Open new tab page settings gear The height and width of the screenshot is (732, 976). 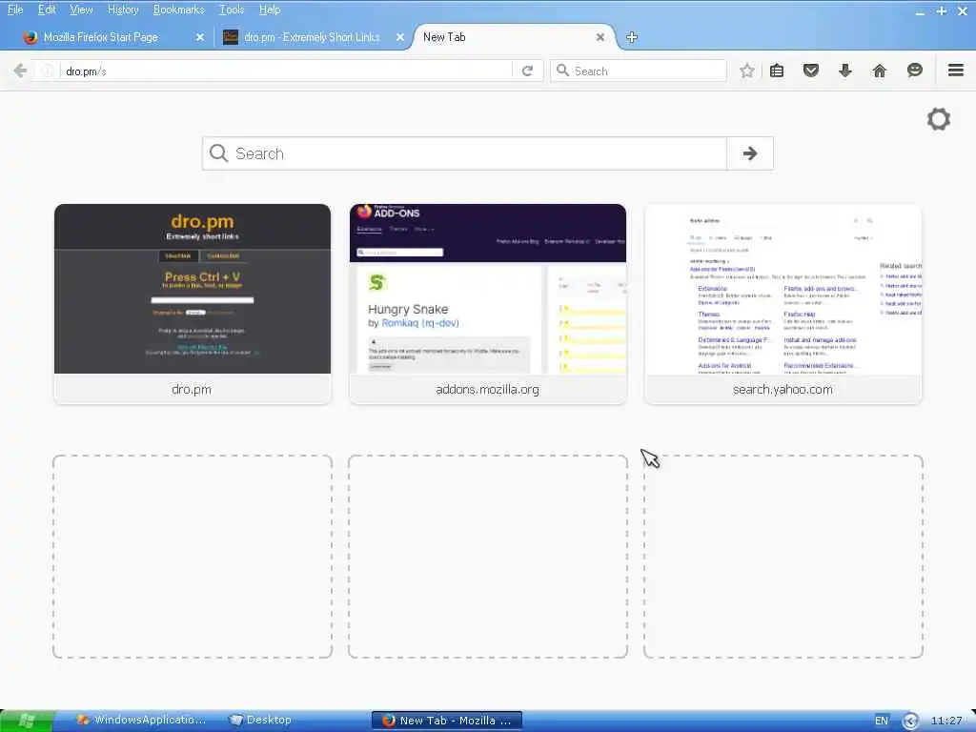[938, 119]
